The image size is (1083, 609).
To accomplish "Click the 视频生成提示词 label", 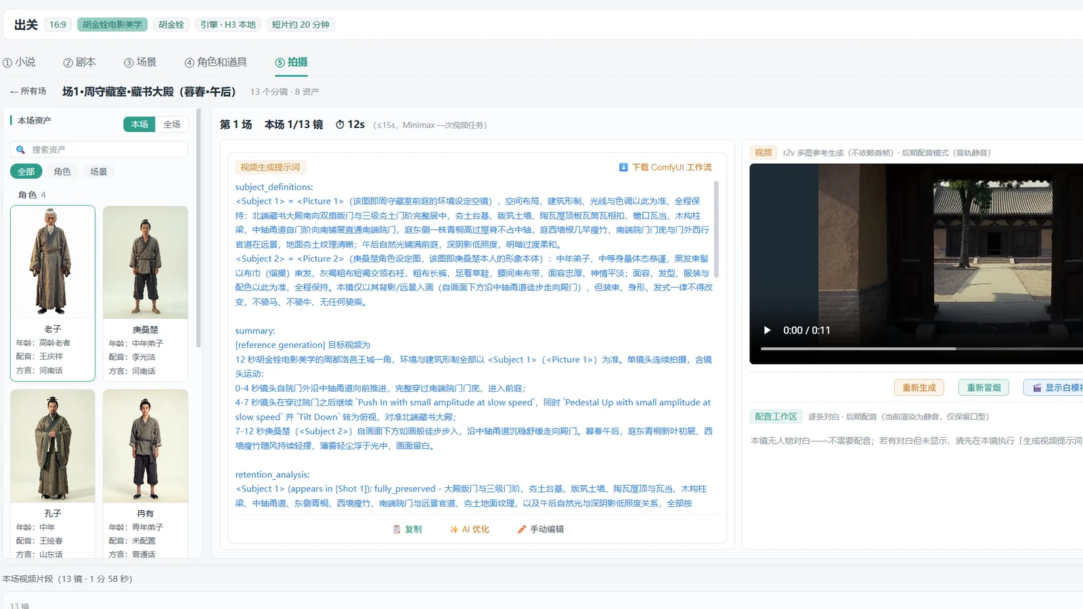I will click(270, 167).
